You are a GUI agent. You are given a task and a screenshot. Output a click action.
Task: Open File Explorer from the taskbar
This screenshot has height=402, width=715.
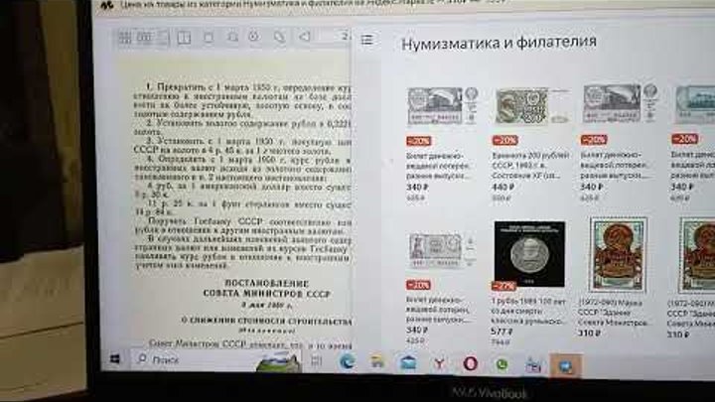click(x=377, y=363)
